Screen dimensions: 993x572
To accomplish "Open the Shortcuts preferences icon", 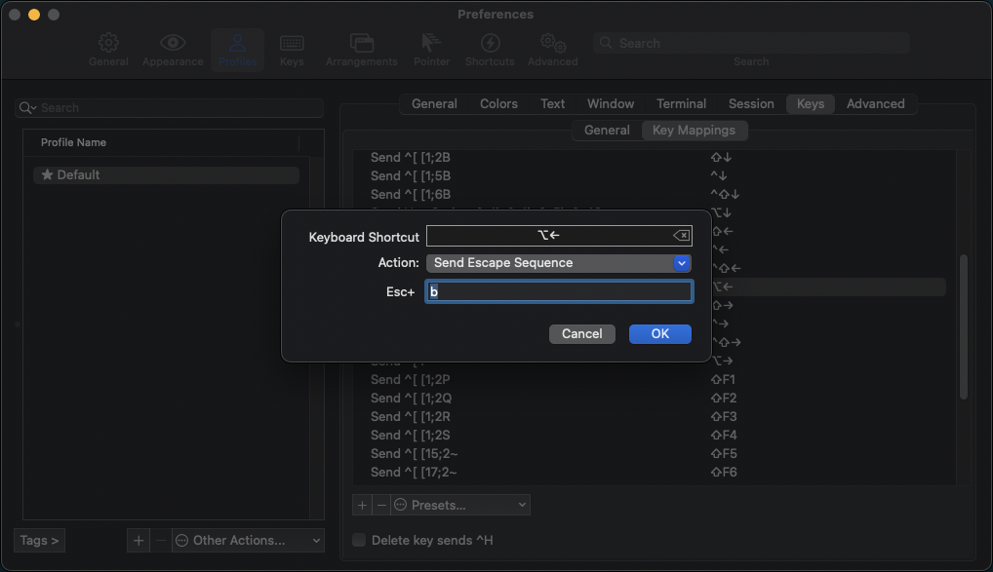I will (x=490, y=50).
